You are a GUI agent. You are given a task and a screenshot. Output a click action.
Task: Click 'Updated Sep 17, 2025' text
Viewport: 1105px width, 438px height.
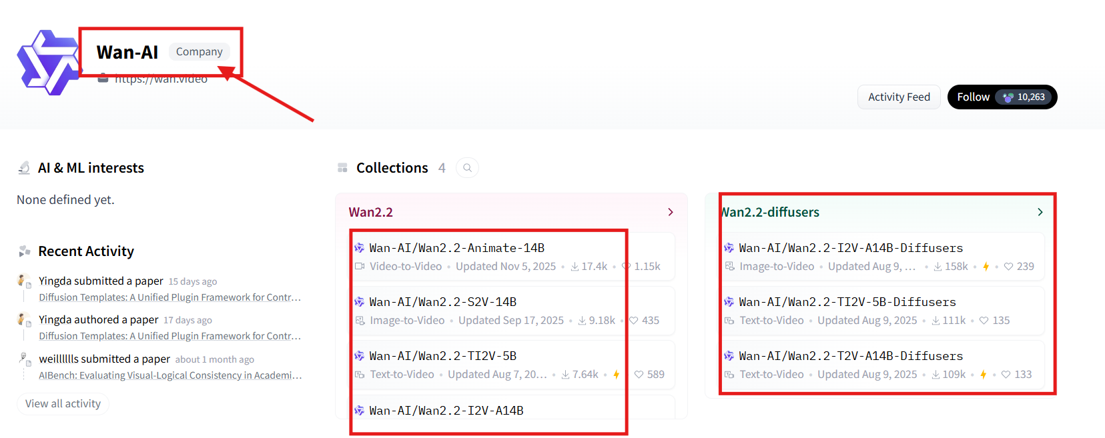pyautogui.click(x=511, y=321)
